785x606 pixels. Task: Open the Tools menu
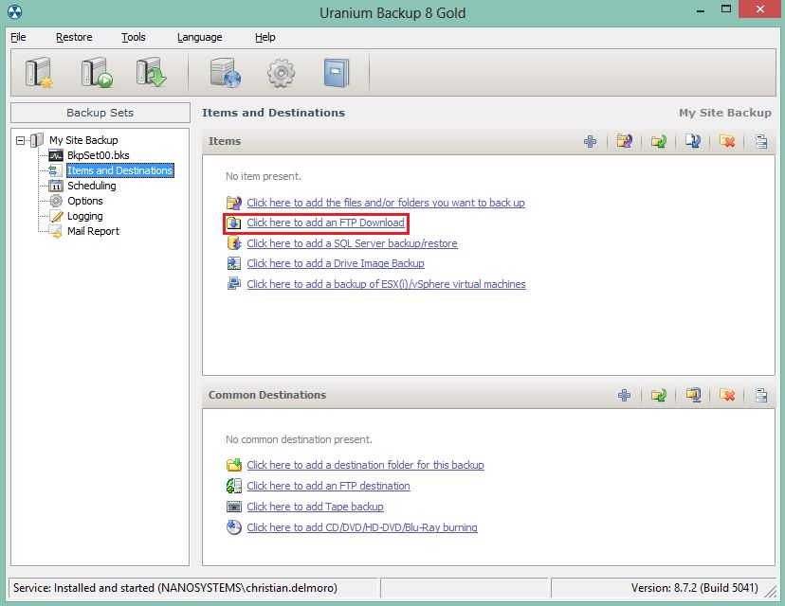tap(133, 37)
